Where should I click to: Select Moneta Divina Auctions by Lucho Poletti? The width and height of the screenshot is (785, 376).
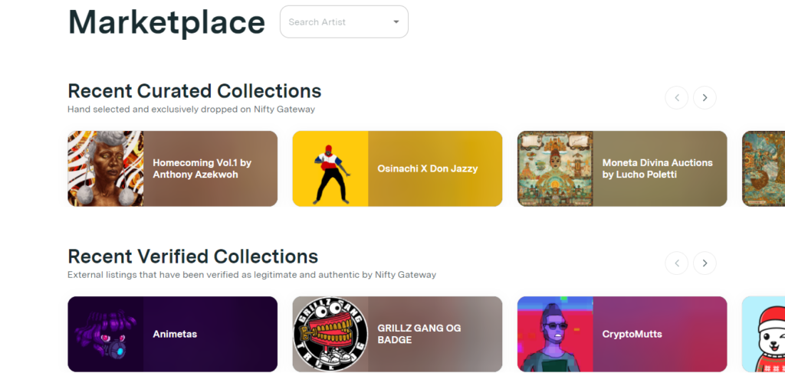click(x=657, y=168)
